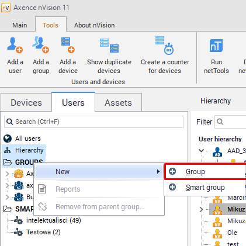
Task: Click Create a counter for devices
Action: point(165,56)
